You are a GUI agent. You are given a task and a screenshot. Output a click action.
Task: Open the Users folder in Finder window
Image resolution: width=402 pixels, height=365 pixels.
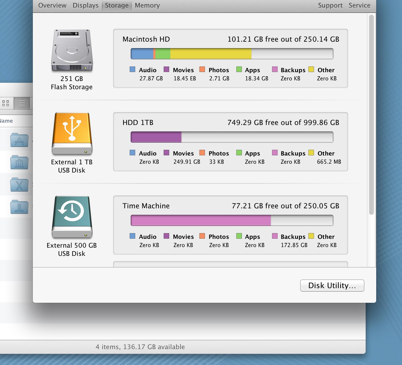19,207
